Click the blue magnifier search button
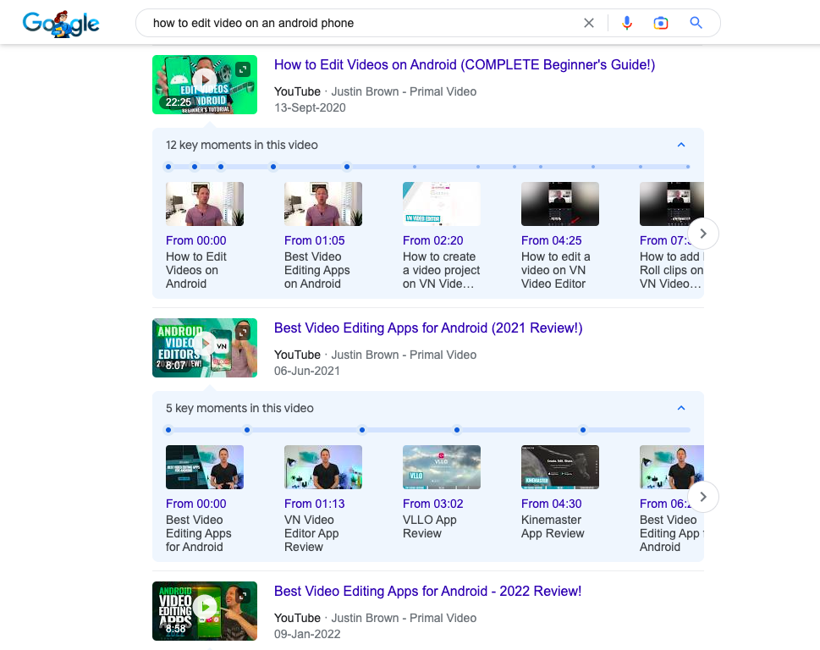820x650 pixels. 696,24
